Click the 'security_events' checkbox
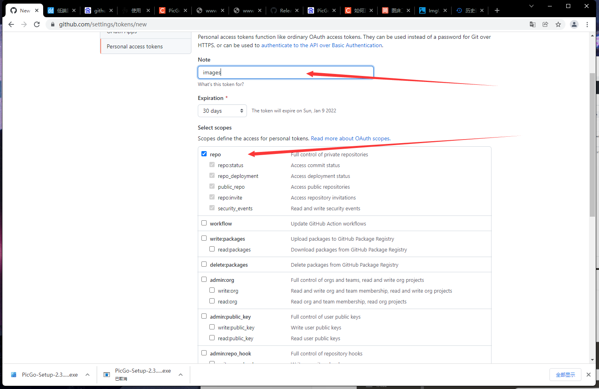The height and width of the screenshot is (389, 599). 212,208
